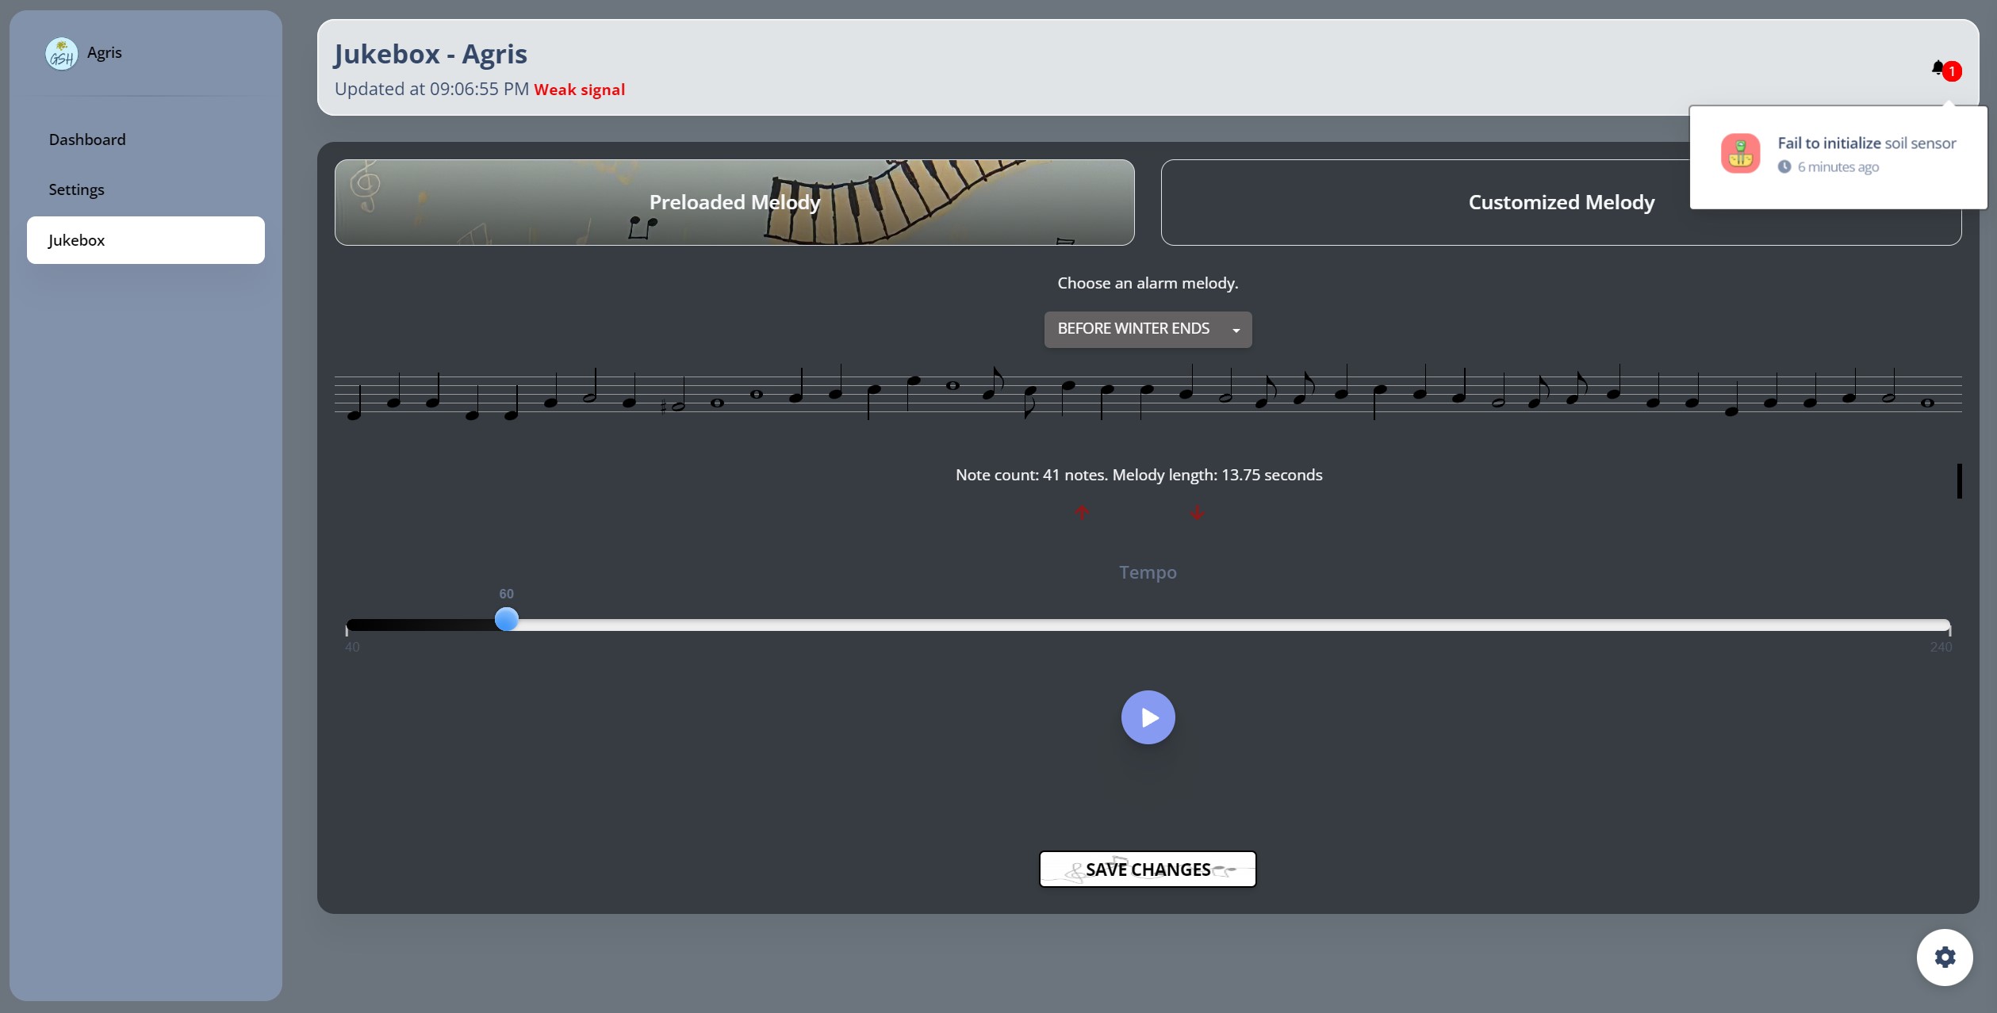This screenshot has width=1997, height=1013.
Task: Click the Save Changes button
Action: coord(1148,870)
